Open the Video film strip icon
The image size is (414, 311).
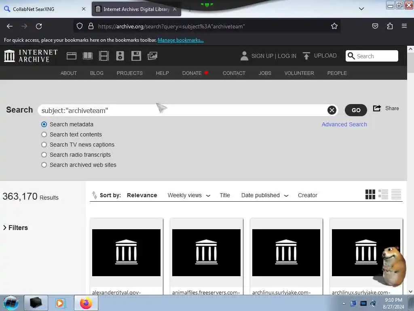coord(104,56)
